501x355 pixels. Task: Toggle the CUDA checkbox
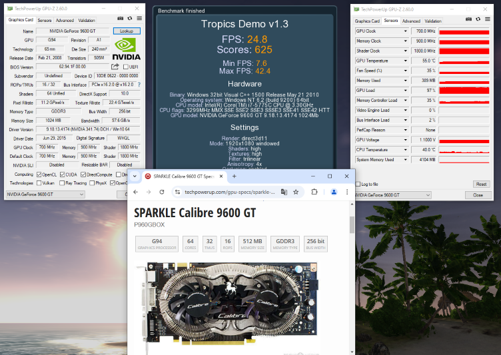63,175
